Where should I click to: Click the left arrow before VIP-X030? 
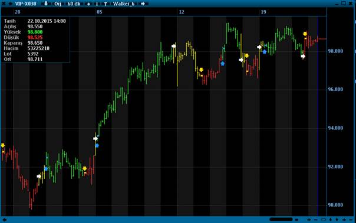[x=11, y=4]
